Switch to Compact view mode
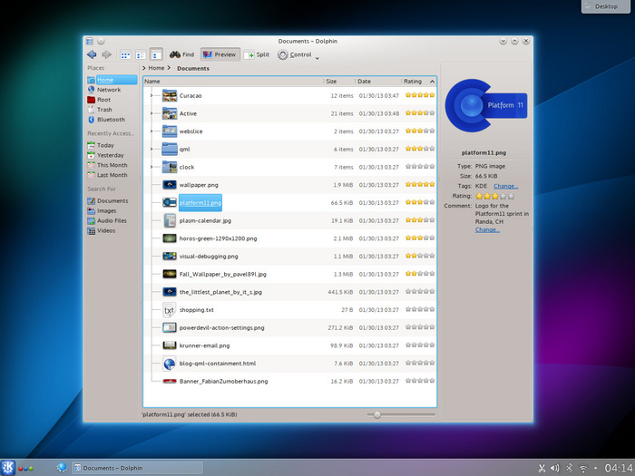 click(141, 54)
